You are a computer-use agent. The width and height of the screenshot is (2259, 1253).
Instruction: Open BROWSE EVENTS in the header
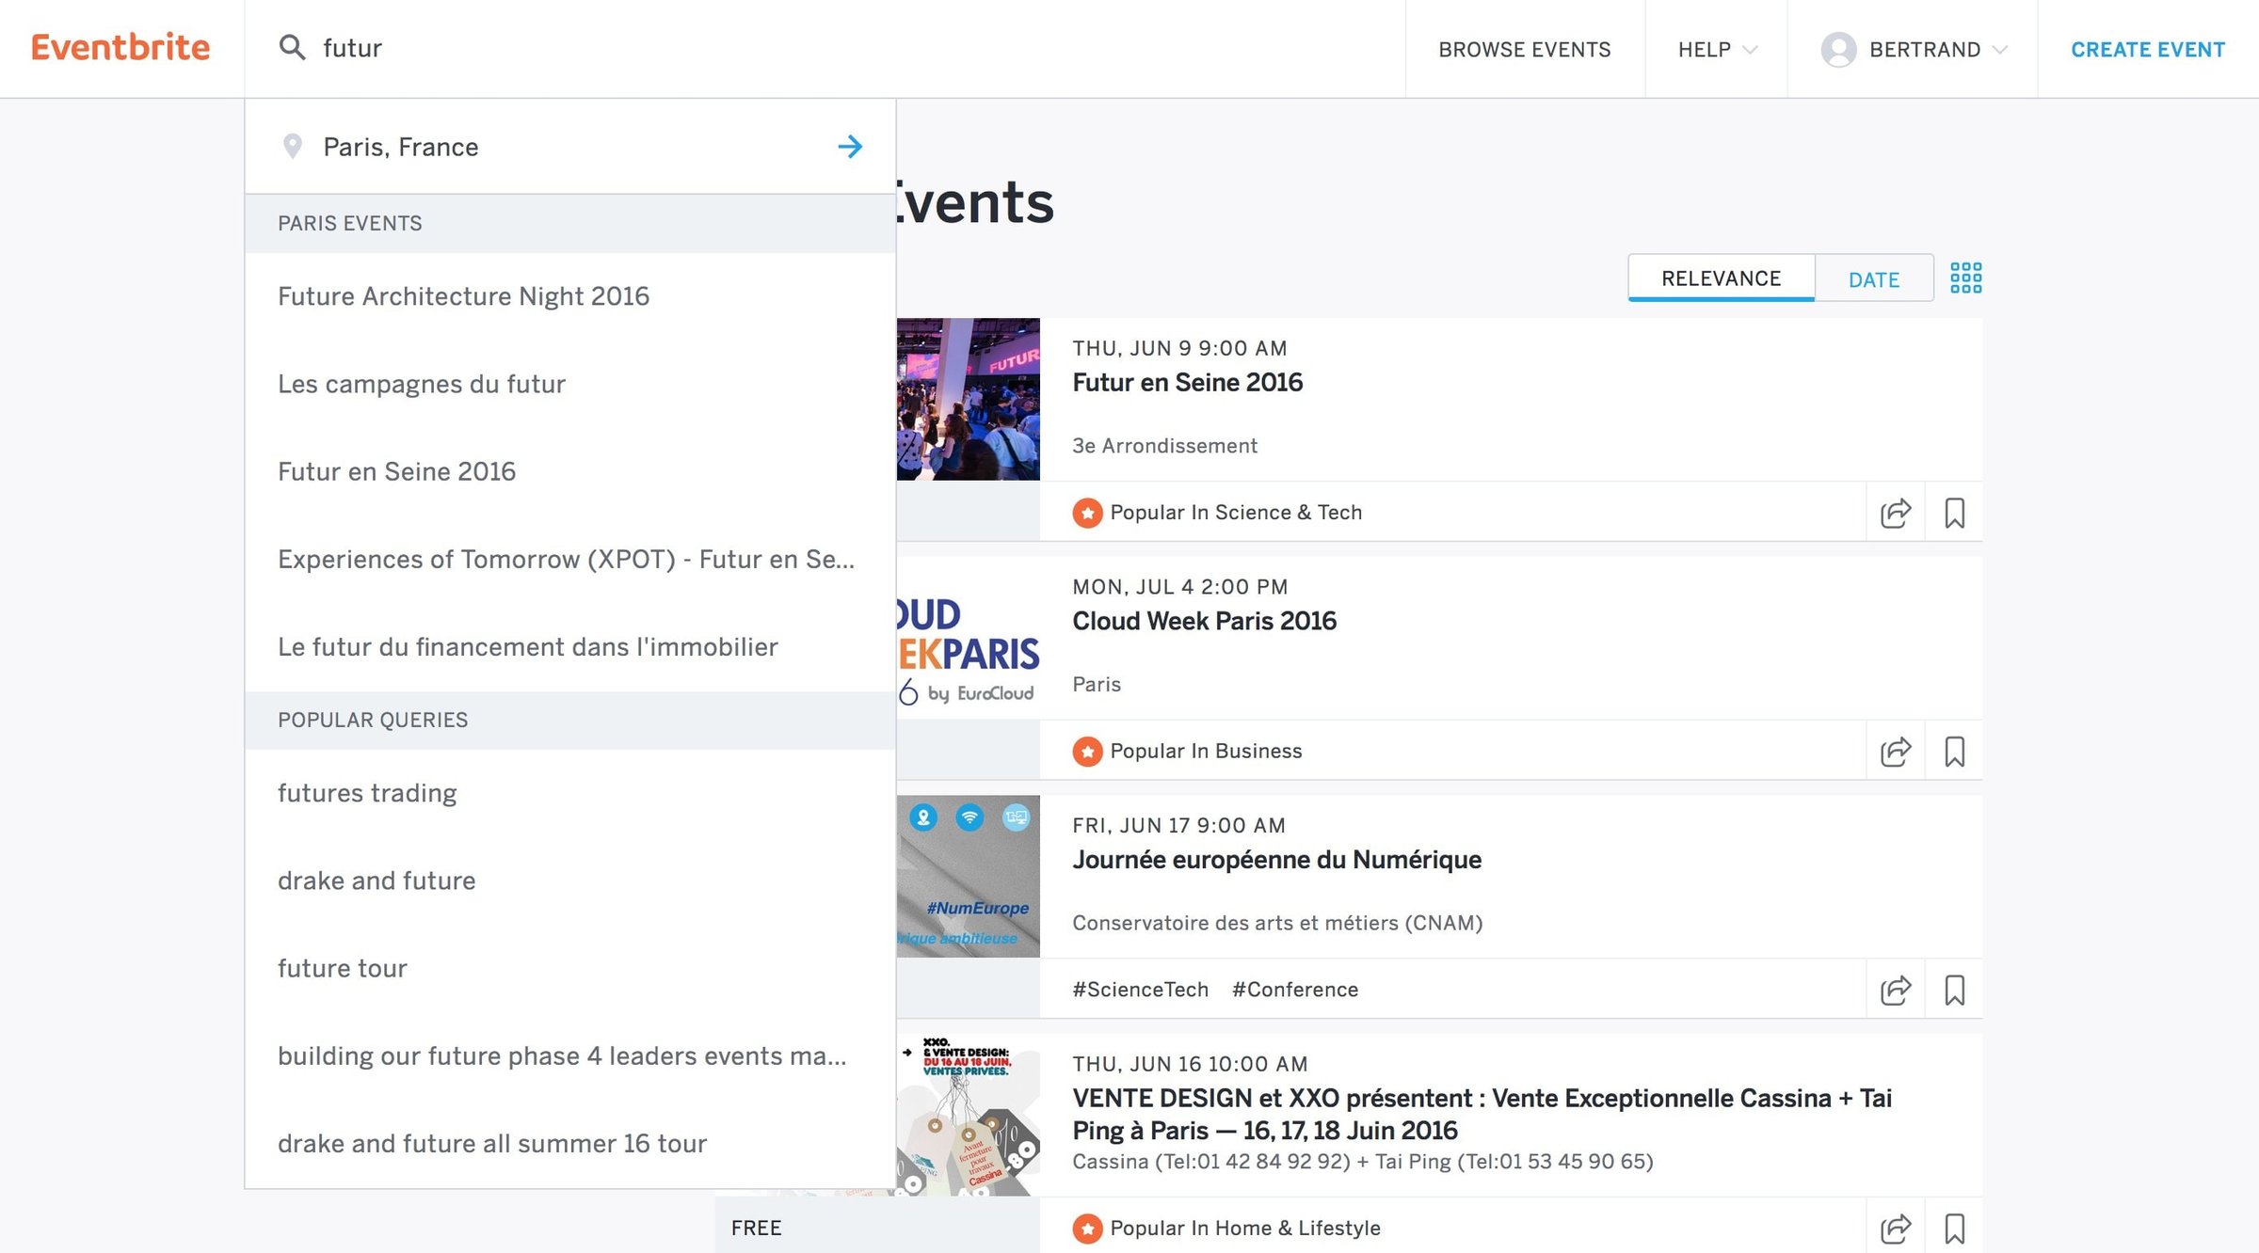coord(1525,49)
